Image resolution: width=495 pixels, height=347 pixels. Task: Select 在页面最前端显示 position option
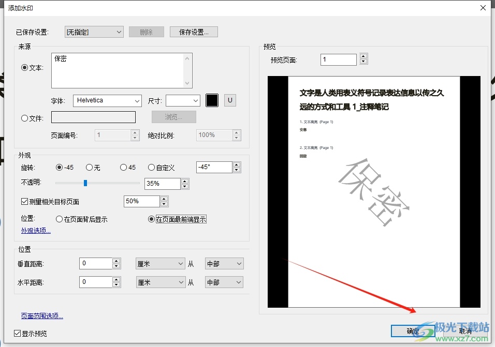click(152, 219)
